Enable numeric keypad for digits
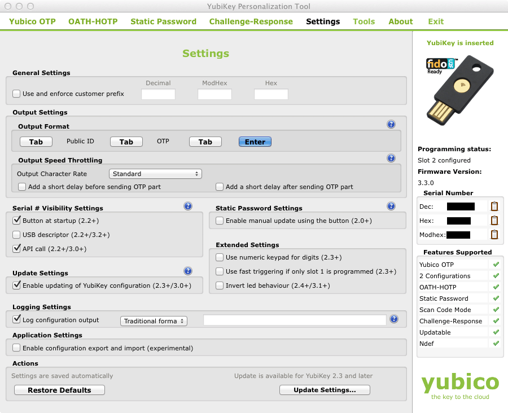508x413 pixels. (x=220, y=257)
